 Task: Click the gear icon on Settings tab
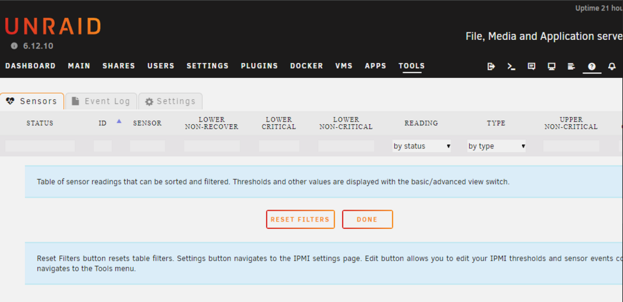tap(149, 102)
